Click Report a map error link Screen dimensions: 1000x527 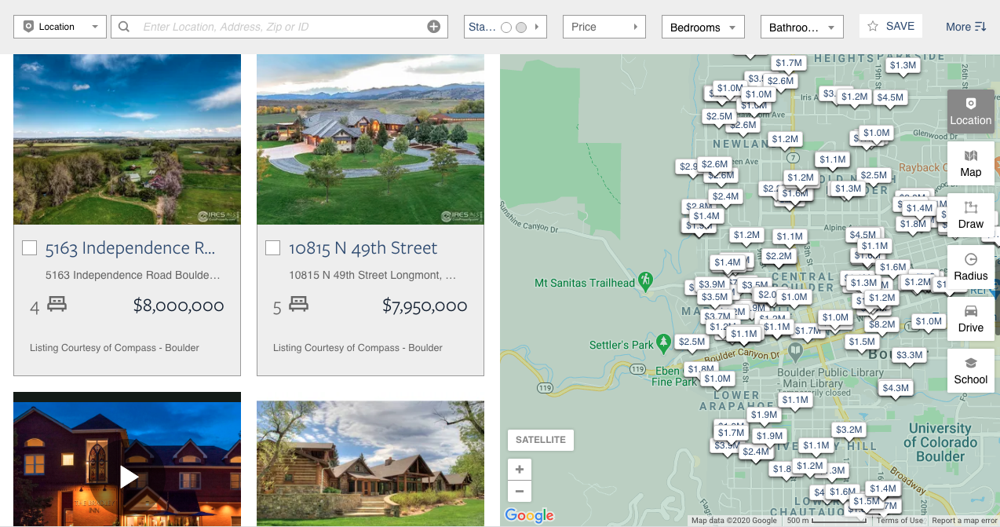[x=965, y=521]
